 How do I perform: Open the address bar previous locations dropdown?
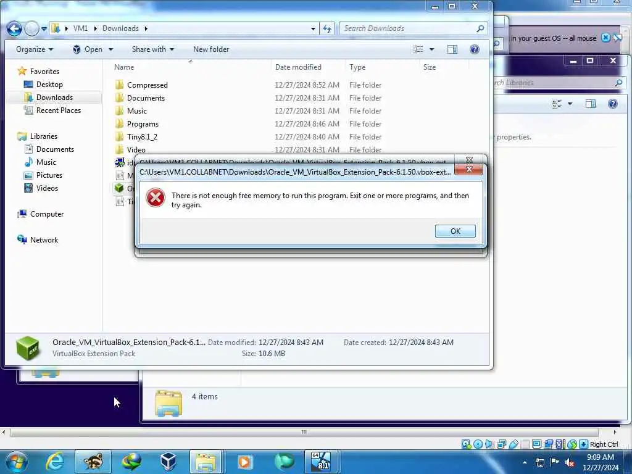[313, 28]
